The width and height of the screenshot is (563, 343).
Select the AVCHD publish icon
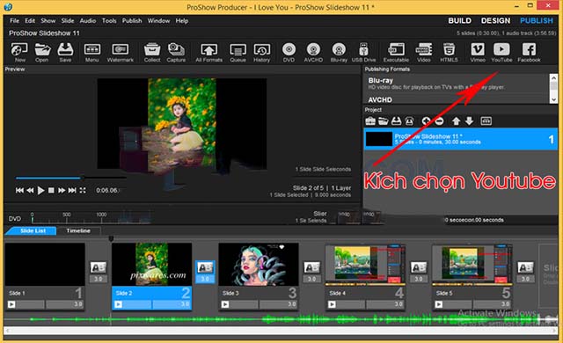tap(313, 53)
